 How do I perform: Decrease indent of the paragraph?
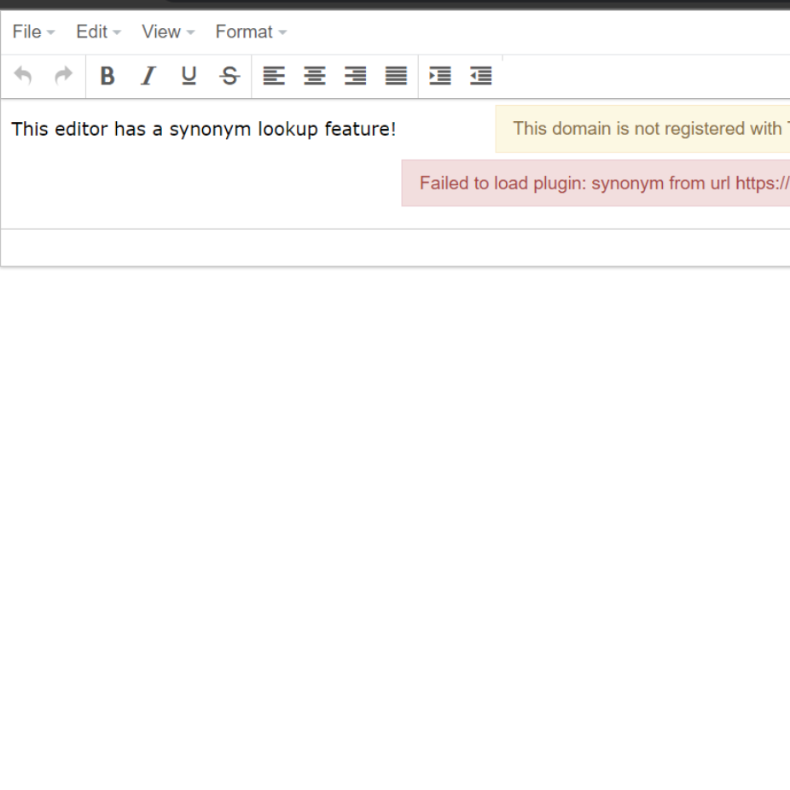click(x=481, y=77)
